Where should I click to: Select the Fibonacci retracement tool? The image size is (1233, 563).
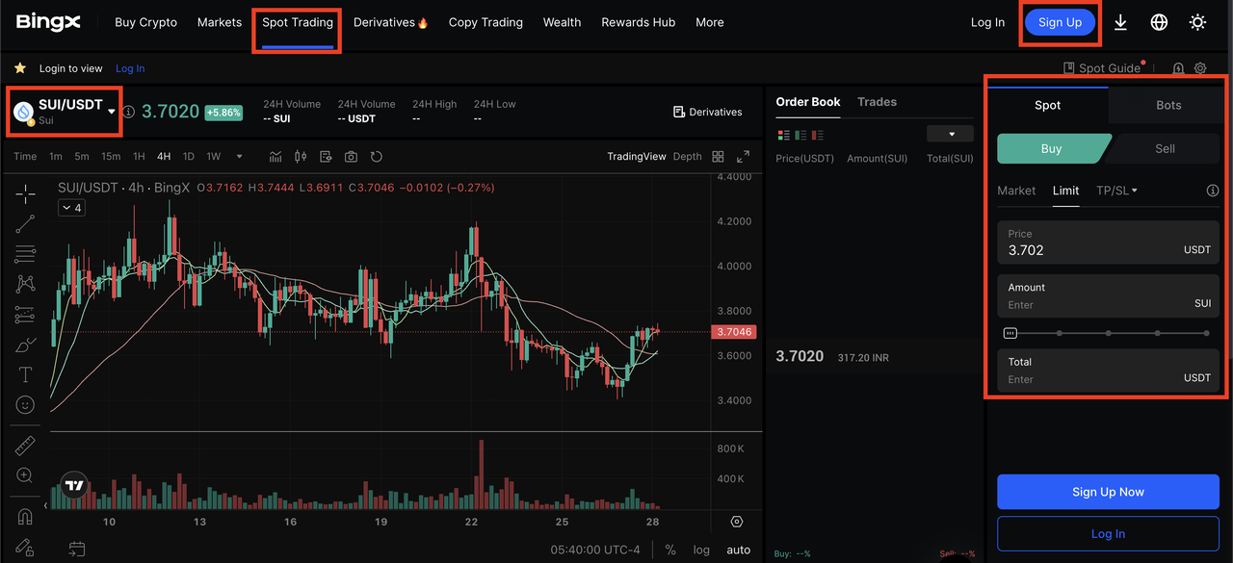coord(25,255)
